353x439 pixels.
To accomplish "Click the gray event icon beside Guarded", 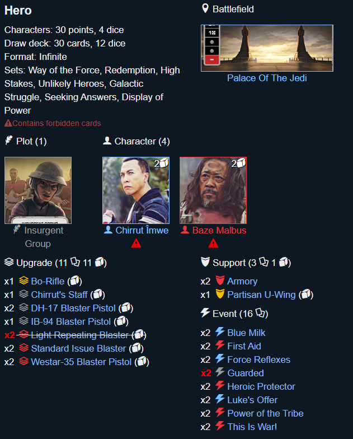I will point(220,372).
